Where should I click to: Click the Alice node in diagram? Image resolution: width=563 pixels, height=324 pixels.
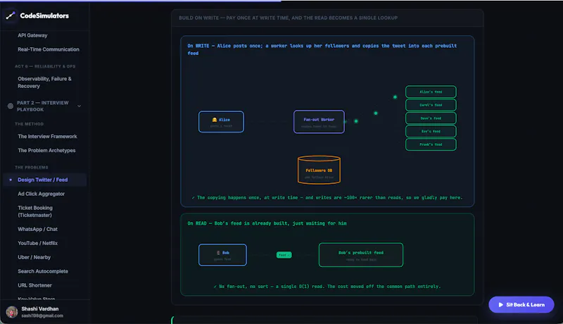[221, 122]
